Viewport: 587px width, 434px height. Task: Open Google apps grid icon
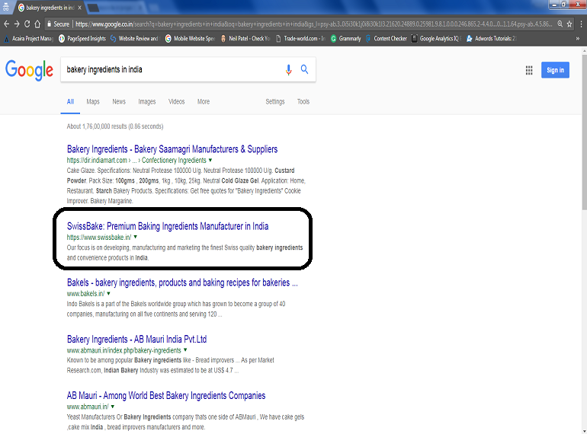coord(529,70)
